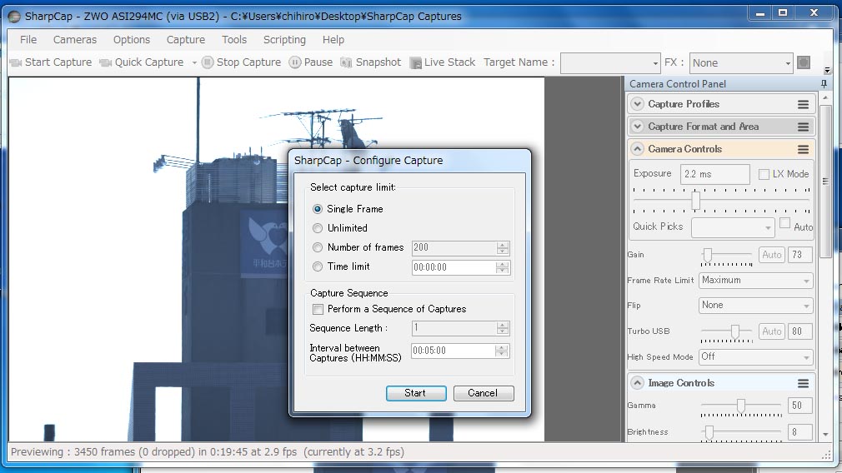Enable Perform a Sequence of Captures
The height and width of the screenshot is (473, 842).
[x=318, y=310]
